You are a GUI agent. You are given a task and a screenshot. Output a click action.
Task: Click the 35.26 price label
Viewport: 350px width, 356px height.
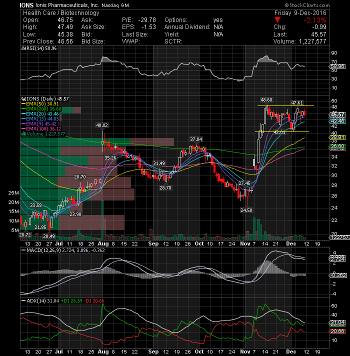coord(110,158)
